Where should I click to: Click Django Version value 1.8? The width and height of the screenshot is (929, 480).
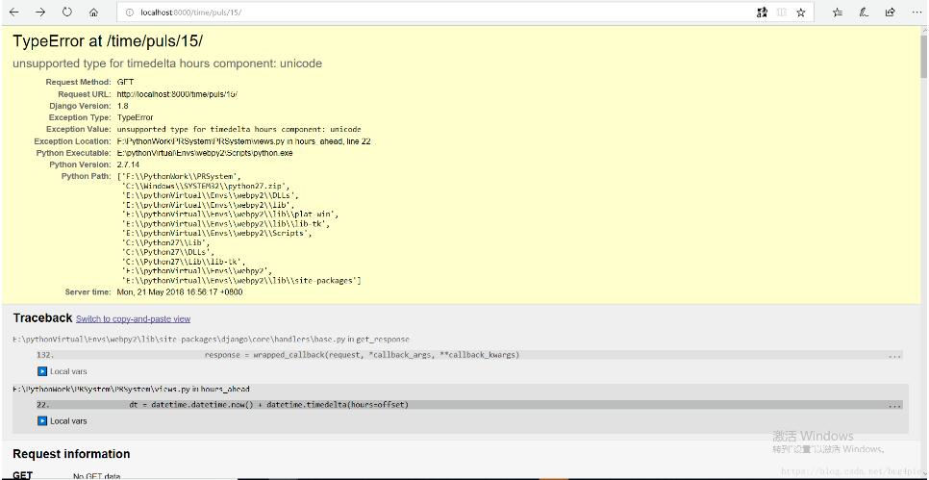tap(123, 106)
